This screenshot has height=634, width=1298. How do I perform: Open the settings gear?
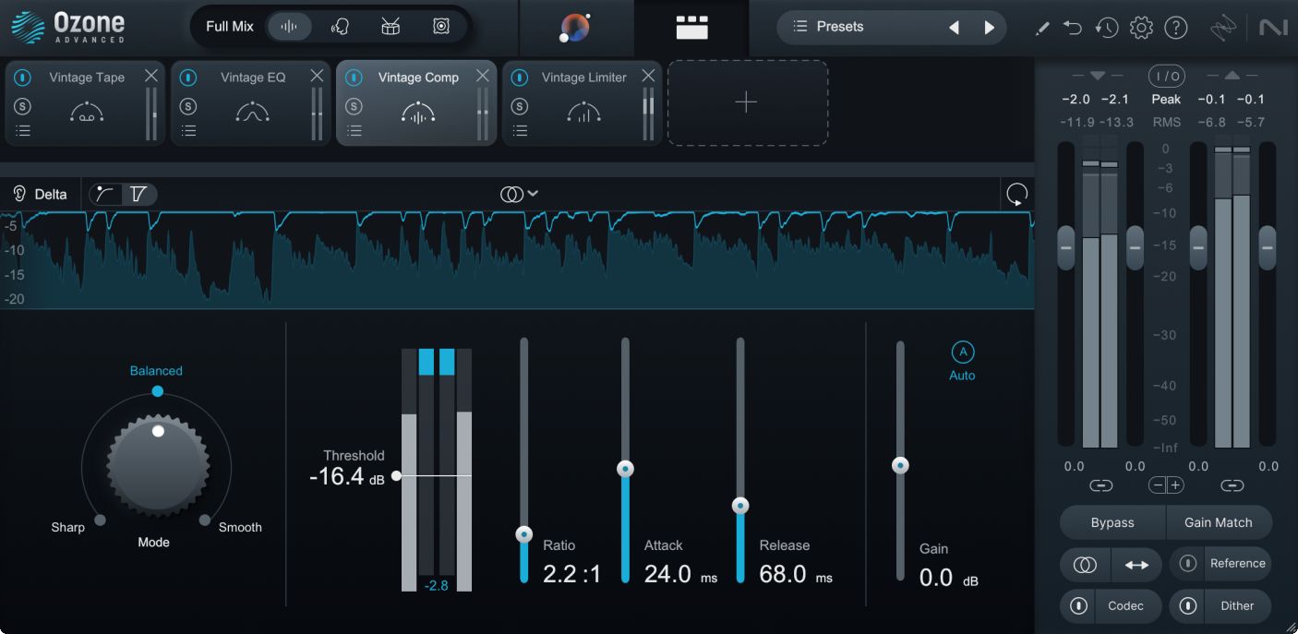click(x=1141, y=28)
